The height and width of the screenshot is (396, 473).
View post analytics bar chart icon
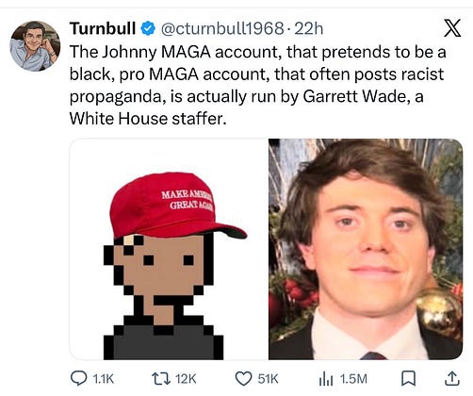click(x=326, y=379)
